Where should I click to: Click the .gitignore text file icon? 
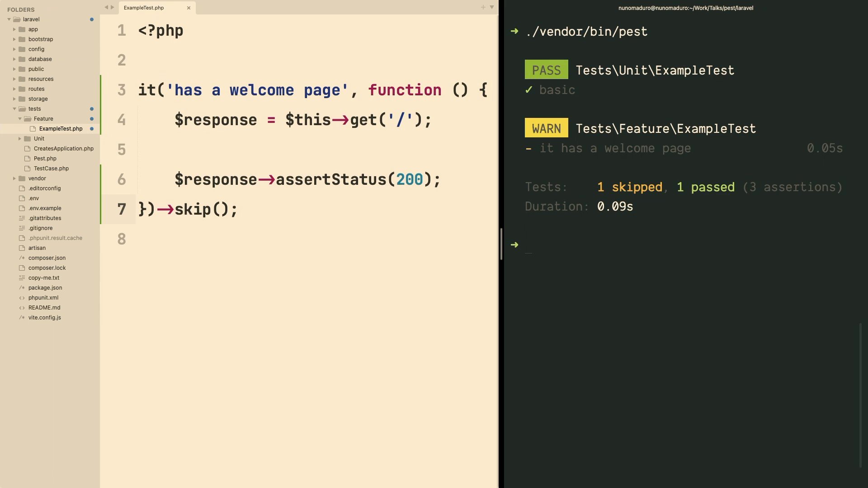(22, 228)
